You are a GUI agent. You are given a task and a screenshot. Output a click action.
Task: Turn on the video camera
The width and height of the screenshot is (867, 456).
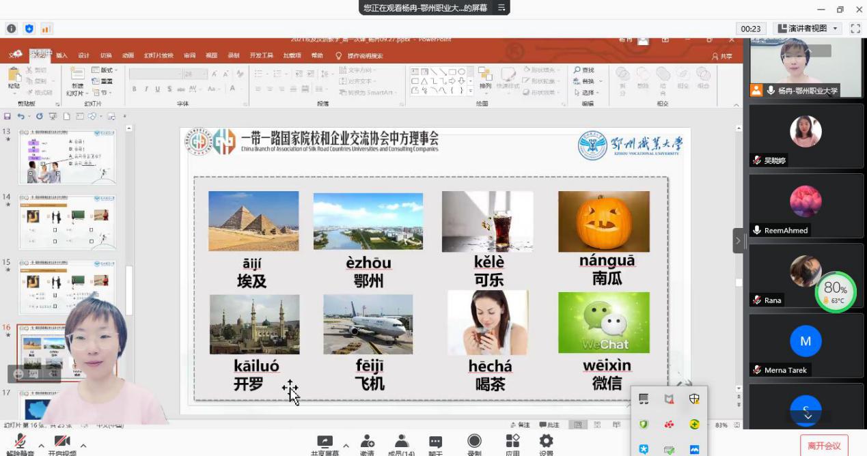[x=62, y=442]
